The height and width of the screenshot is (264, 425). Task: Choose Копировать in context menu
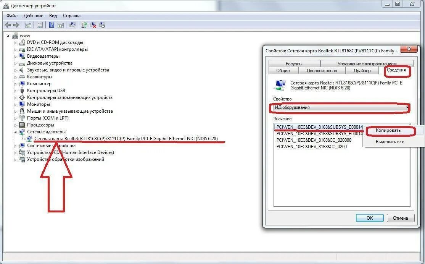point(388,131)
